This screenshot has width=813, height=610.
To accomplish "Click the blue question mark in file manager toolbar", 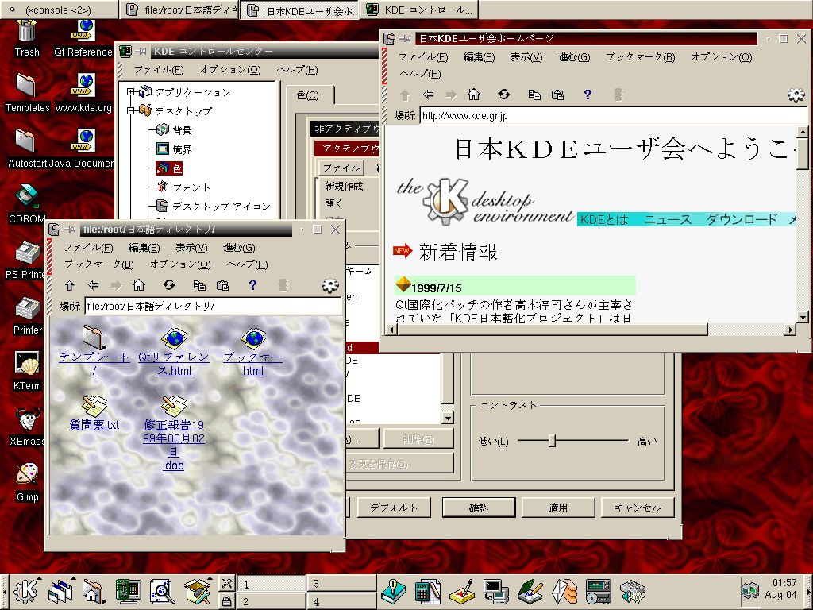I will tap(252, 285).
